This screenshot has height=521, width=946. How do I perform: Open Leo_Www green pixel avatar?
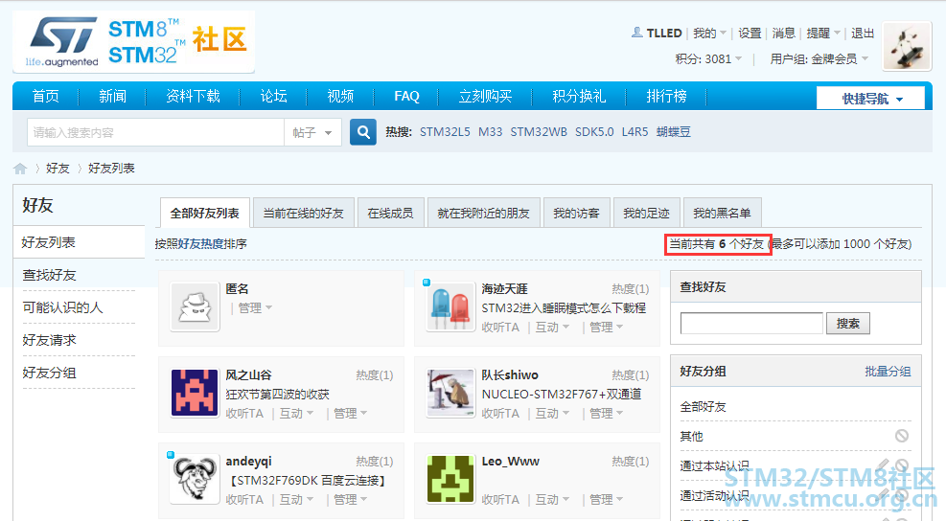(450, 480)
